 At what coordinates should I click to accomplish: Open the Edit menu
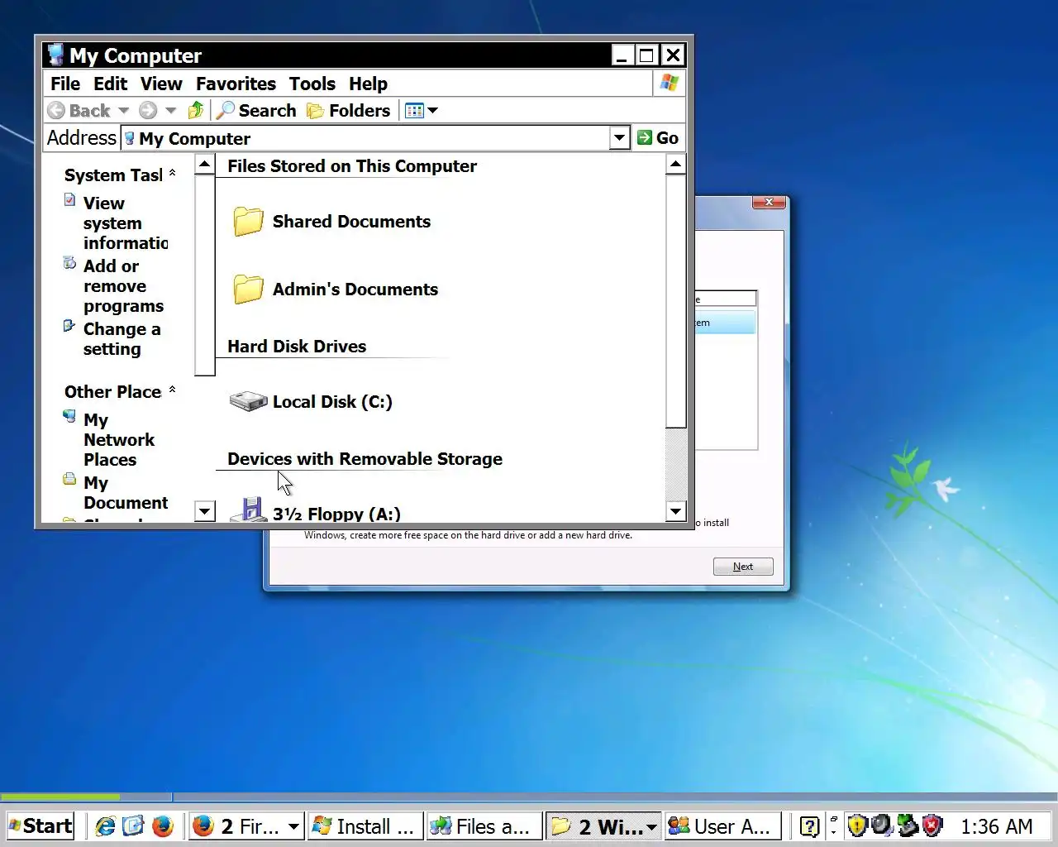110,84
